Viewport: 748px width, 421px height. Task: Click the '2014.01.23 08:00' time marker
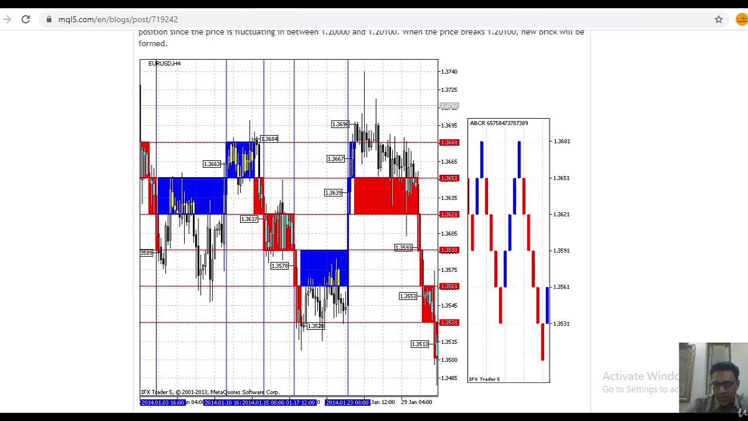click(x=348, y=402)
